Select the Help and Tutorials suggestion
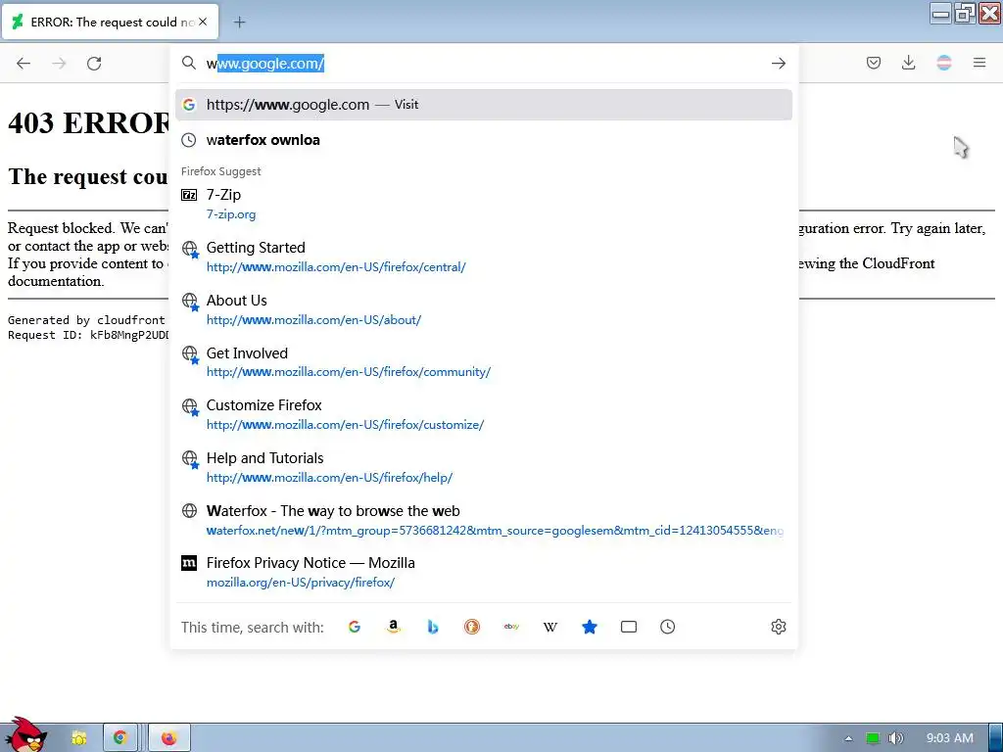The image size is (1003, 752). (484, 467)
